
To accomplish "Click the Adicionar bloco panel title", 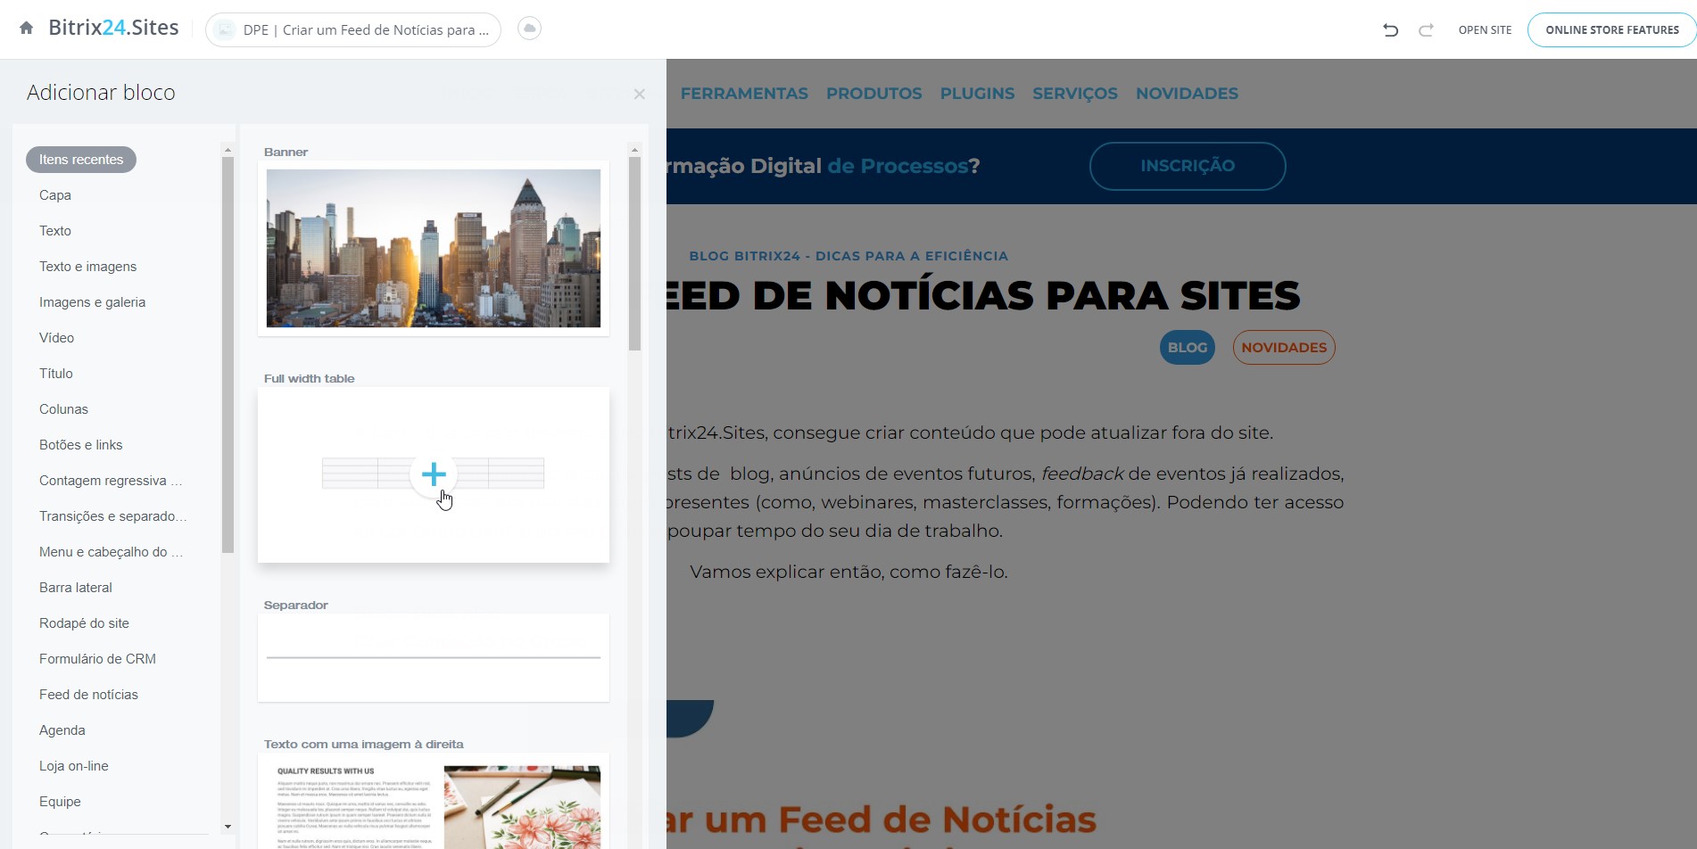I will point(101,93).
